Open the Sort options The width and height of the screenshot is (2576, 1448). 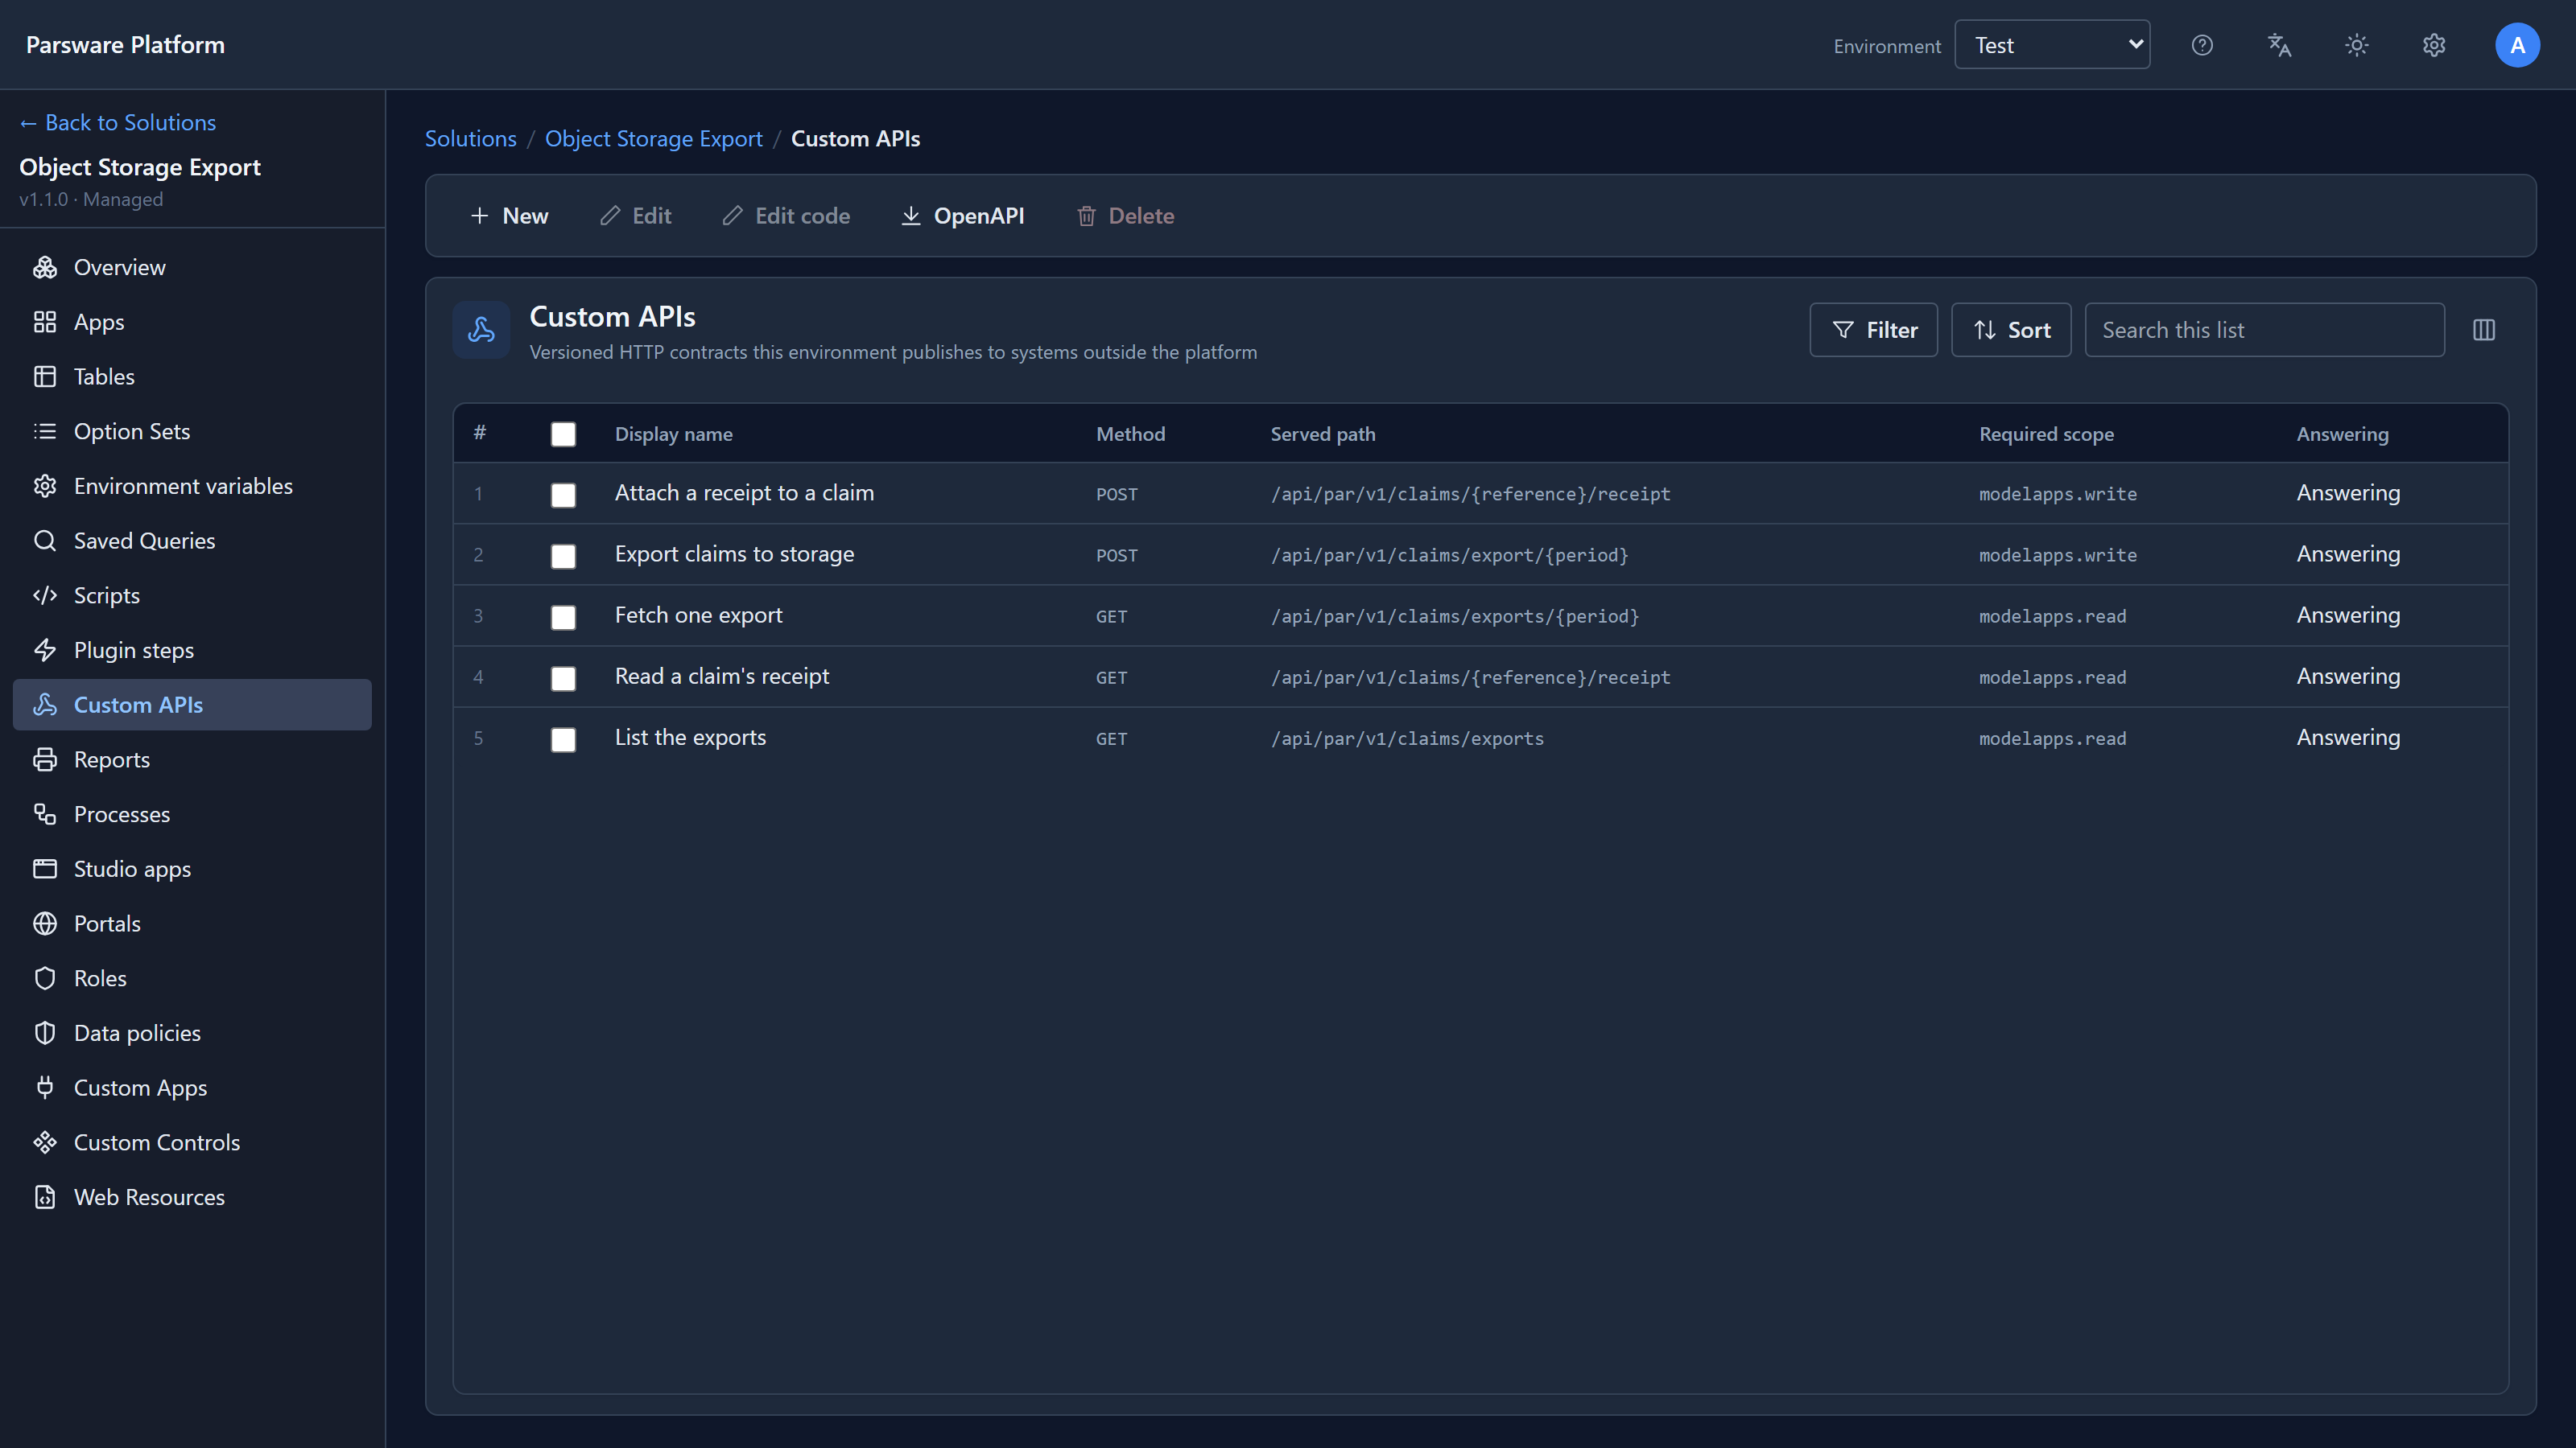pyautogui.click(x=2011, y=330)
